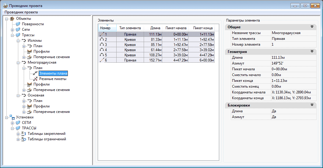This screenshot has height=168, width=323.
Task: Collapse the Общие parameters section
Action: click(312, 27)
